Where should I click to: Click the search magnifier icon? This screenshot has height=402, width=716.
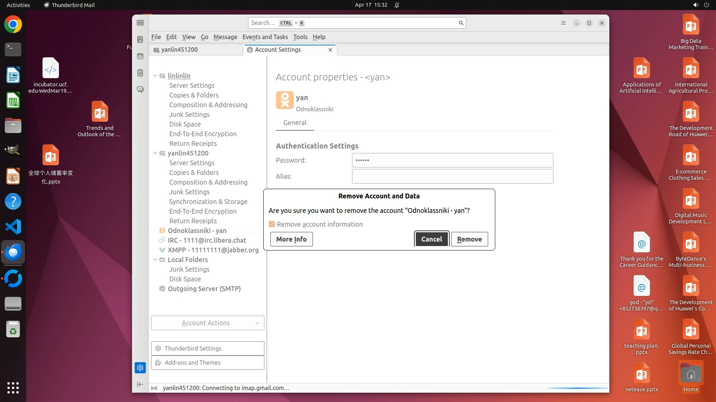tap(461, 23)
